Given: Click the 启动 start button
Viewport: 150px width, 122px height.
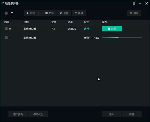Looking at the screenshot, I should 31,13.
